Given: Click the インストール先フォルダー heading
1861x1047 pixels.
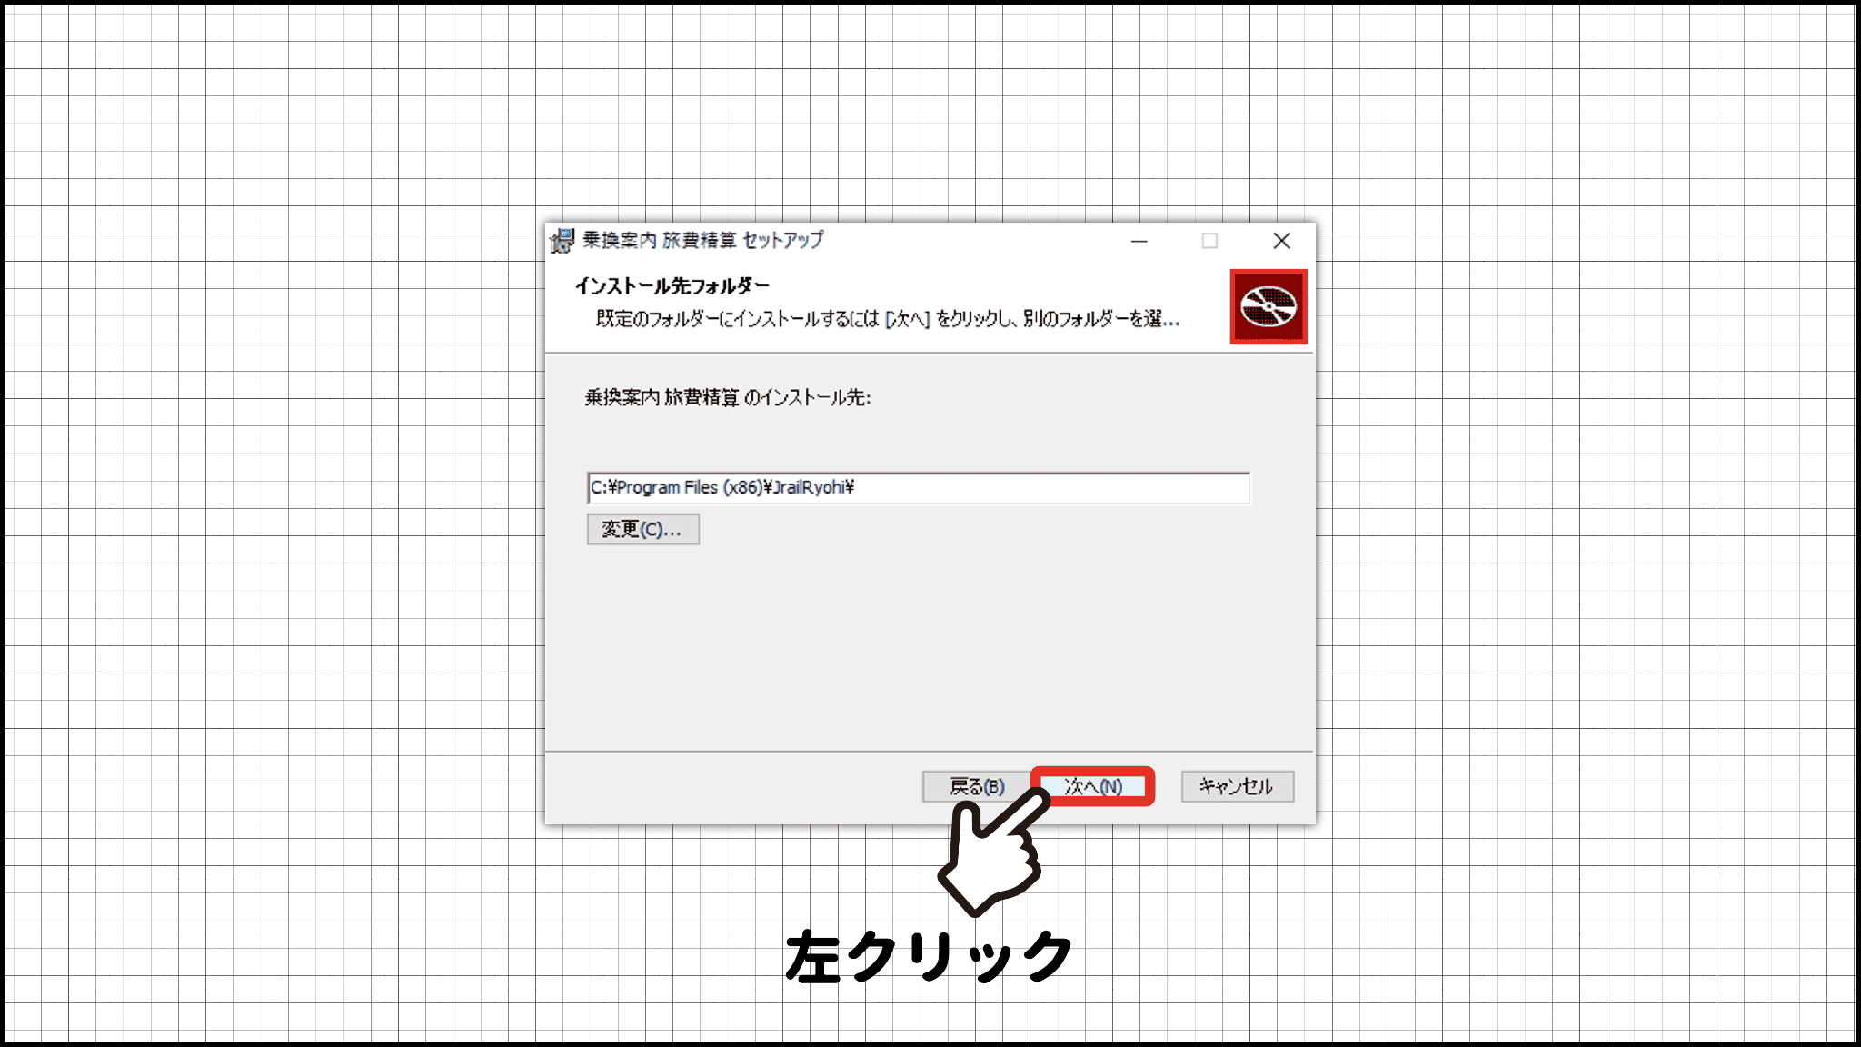Looking at the screenshot, I should 672,286.
